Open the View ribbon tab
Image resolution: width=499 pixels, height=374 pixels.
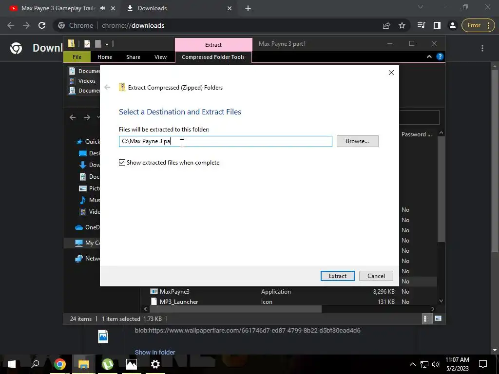point(160,57)
